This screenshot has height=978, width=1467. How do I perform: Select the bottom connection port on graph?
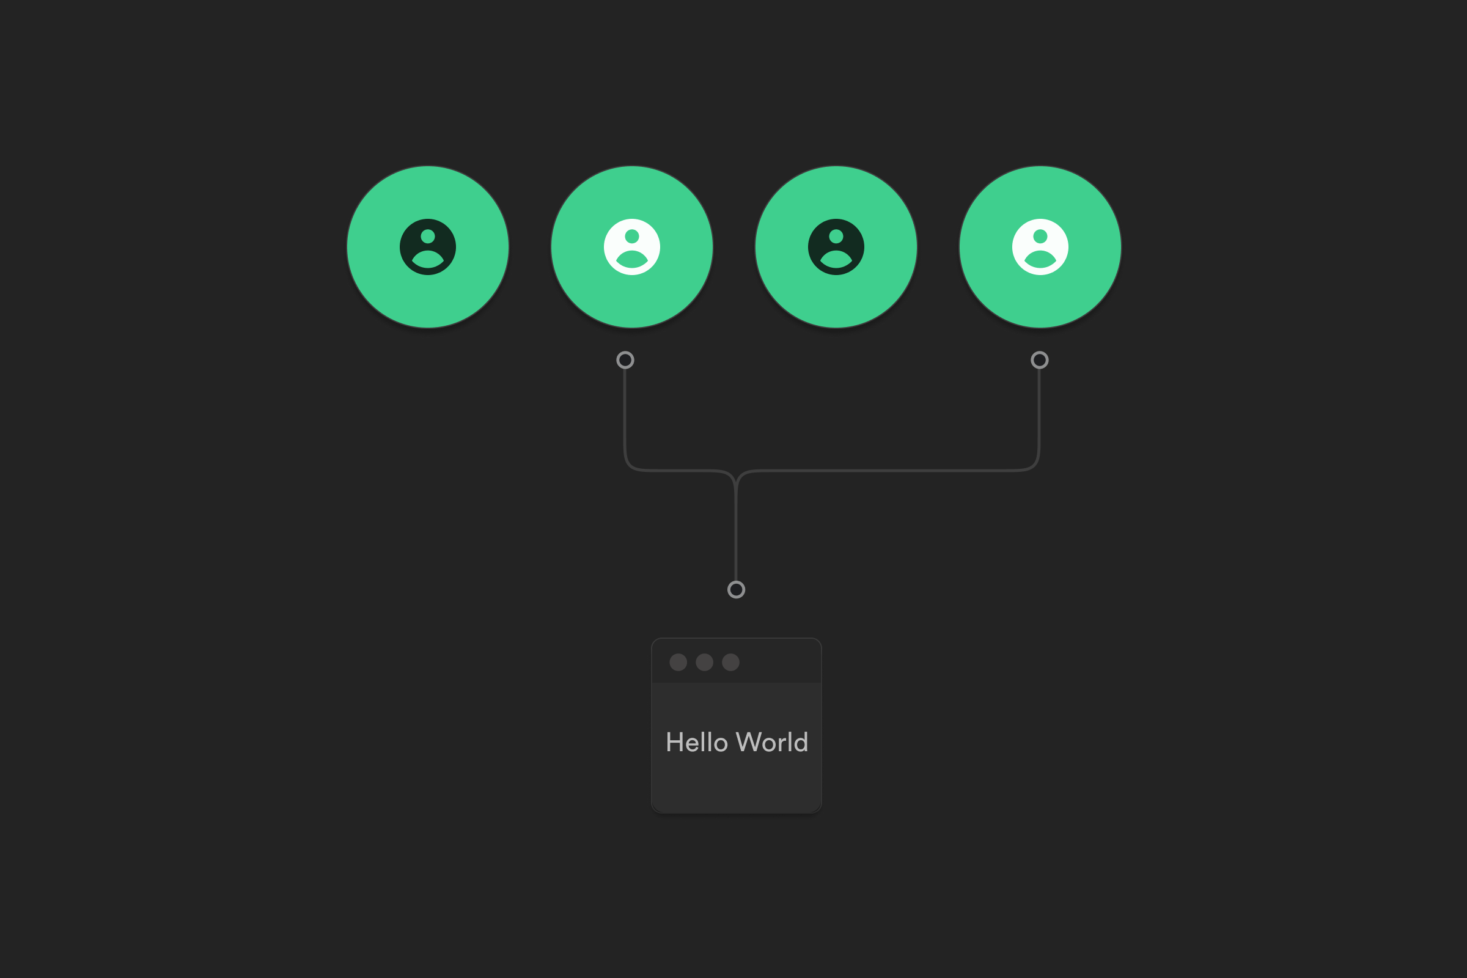pyautogui.click(x=737, y=589)
